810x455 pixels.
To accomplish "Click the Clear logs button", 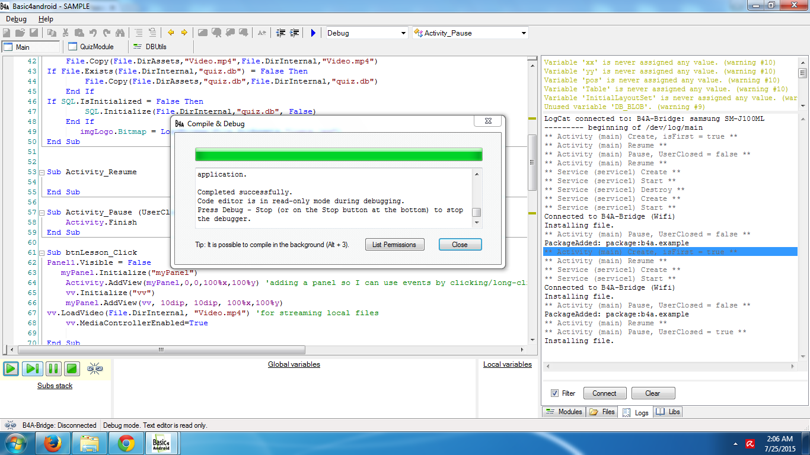I will tap(652, 393).
